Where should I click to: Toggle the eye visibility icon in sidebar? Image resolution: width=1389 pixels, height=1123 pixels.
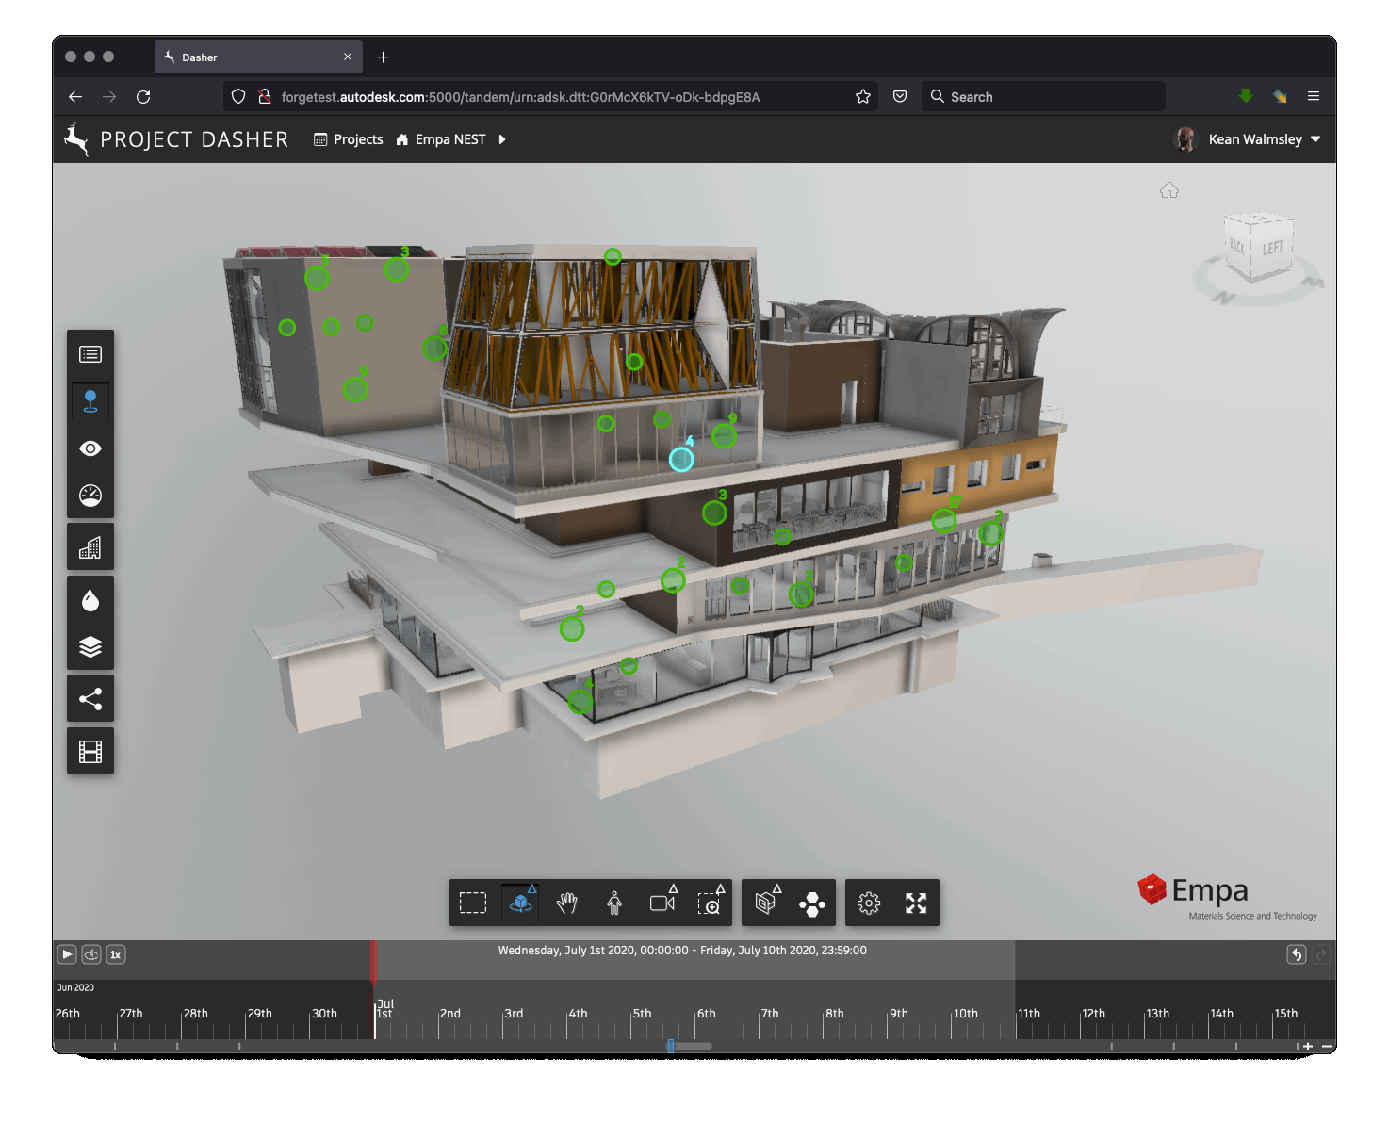[x=90, y=448]
